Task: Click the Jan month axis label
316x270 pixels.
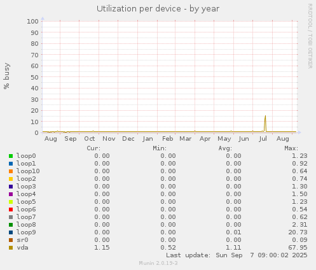Action: [x=148, y=139]
